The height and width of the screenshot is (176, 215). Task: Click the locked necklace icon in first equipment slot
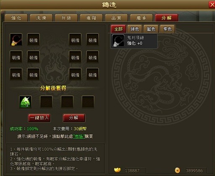[16, 40]
